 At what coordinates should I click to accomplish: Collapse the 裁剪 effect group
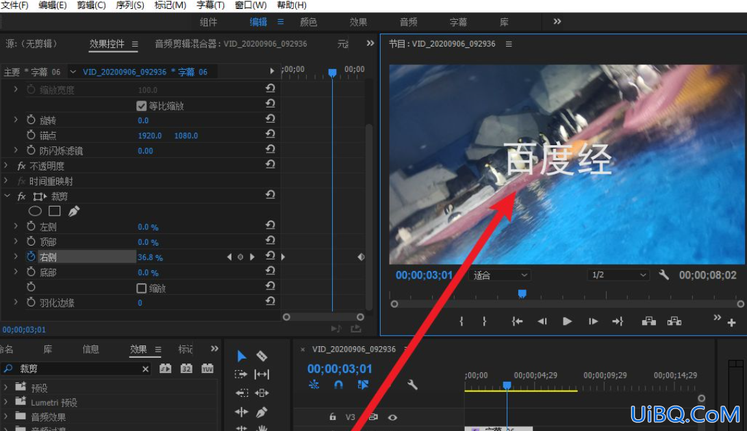pyautogui.click(x=7, y=196)
